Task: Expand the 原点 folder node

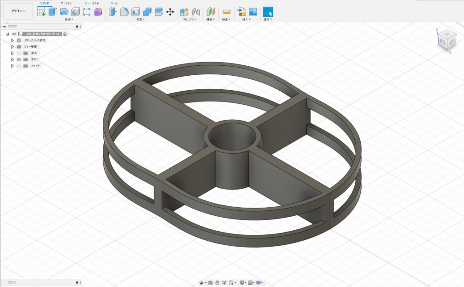Action: click(x=12, y=54)
